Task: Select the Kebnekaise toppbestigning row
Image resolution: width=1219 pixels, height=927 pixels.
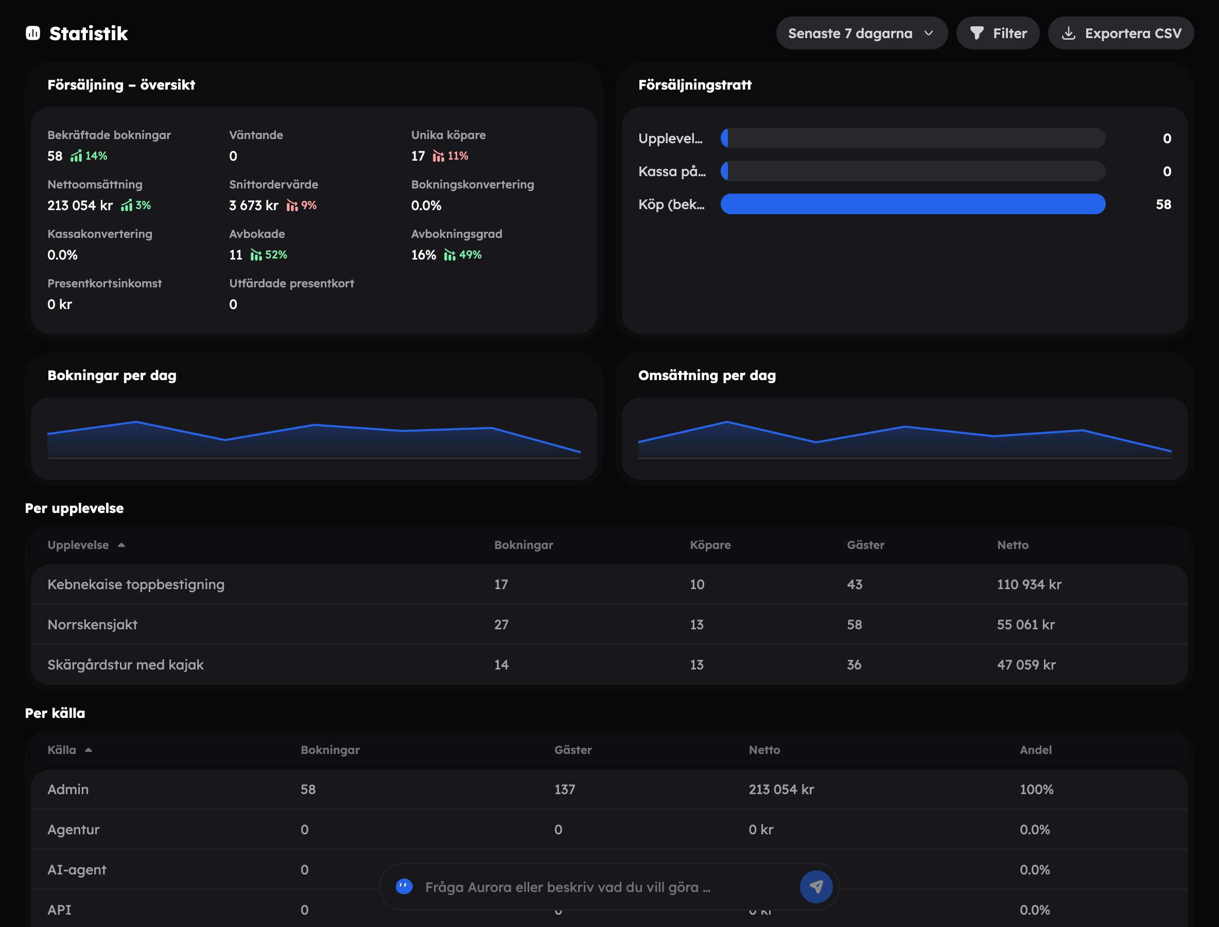Action: (609, 585)
